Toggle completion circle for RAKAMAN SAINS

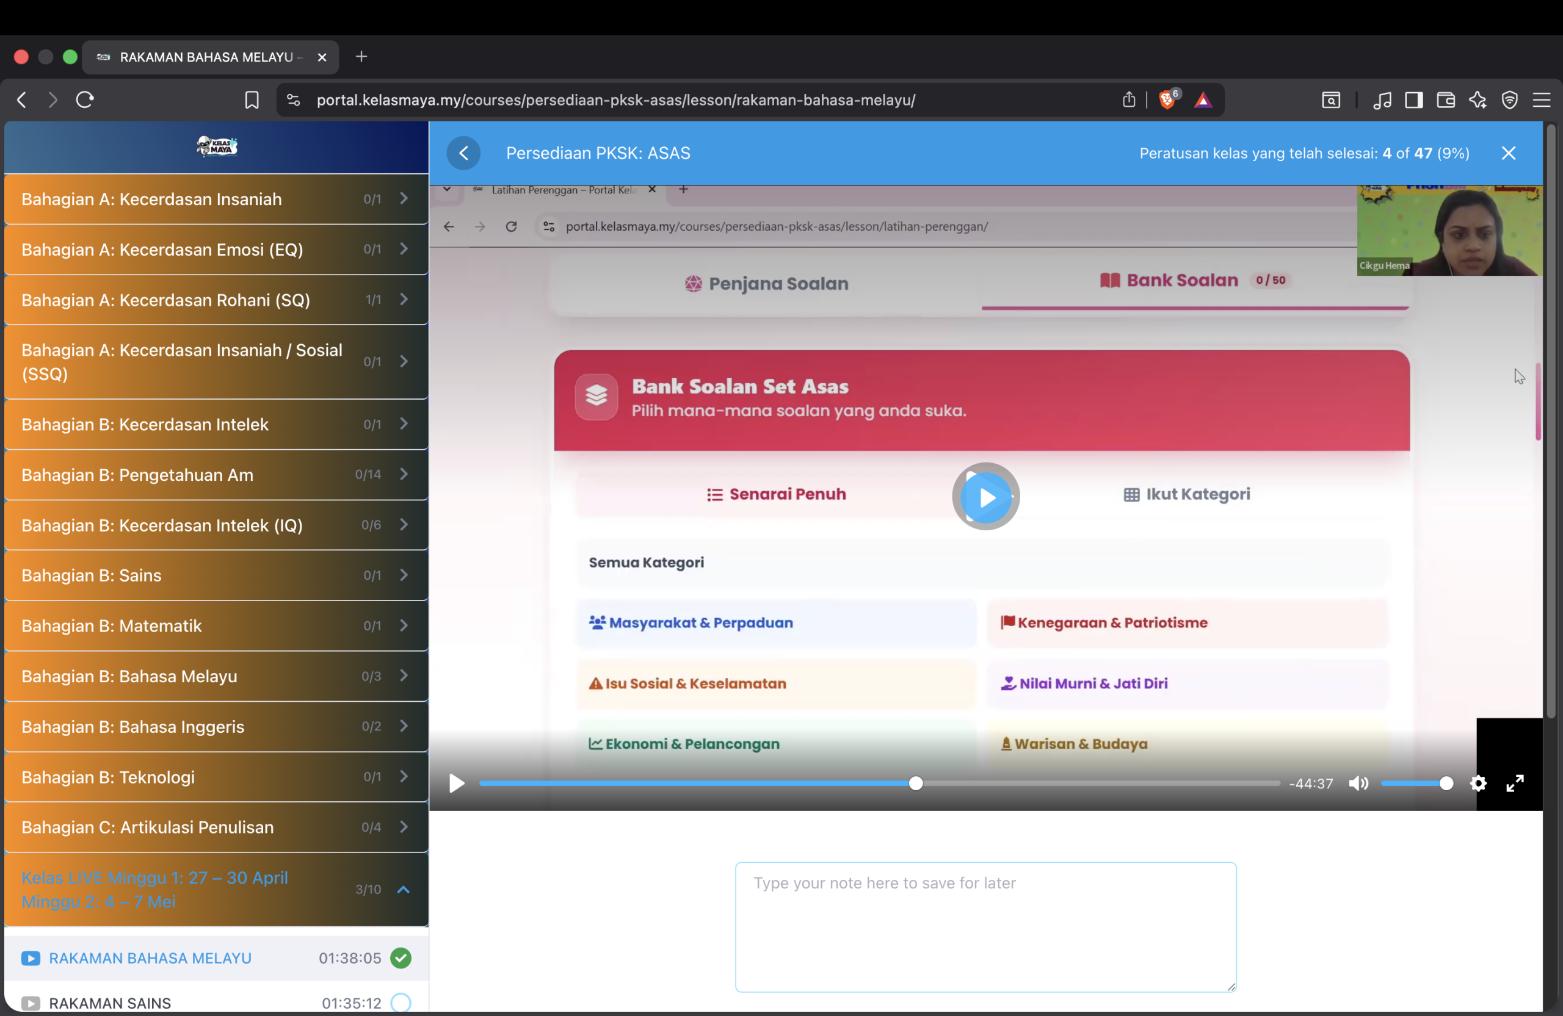tap(401, 1003)
